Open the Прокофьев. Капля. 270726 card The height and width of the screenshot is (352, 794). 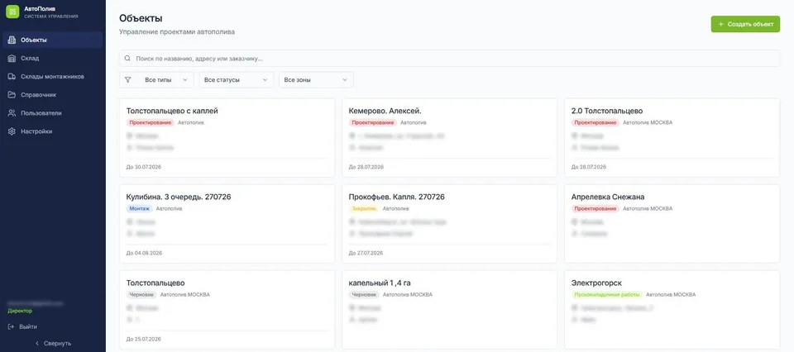click(450, 224)
